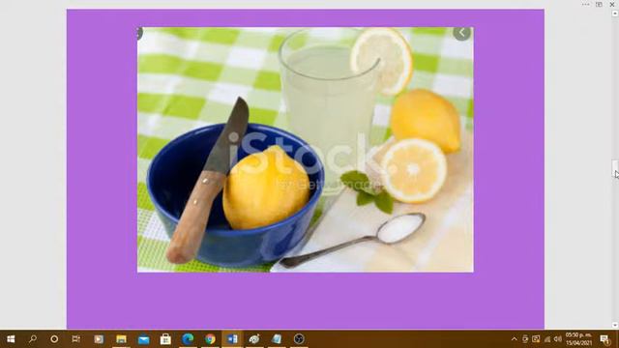
Task: Open the Mail app on taskbar
Action: (x=143, y=339)
